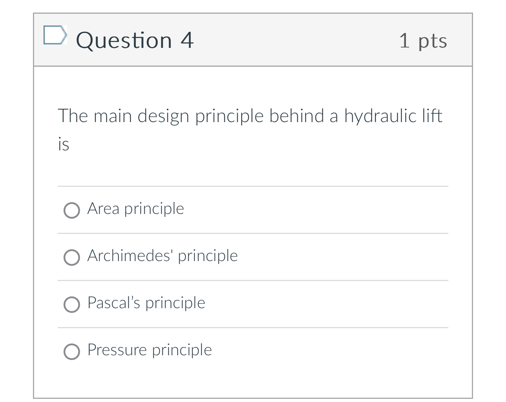Click the word "is" ending the question

[64, 144]
